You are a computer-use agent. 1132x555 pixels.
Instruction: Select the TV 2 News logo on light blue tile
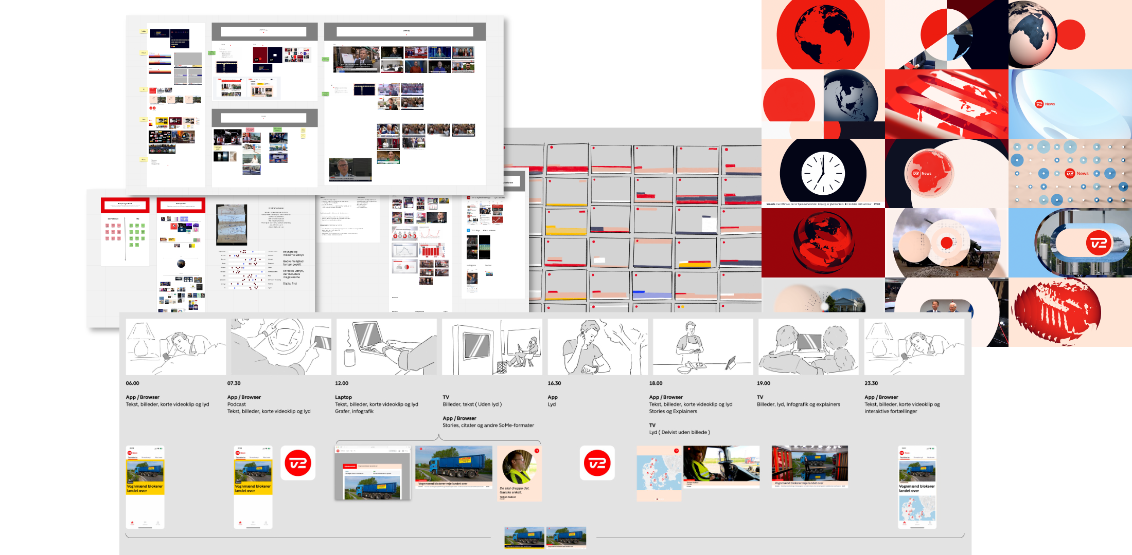(x=1045, y=104)
